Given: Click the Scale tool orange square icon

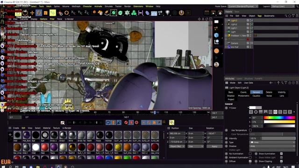Looking at the screenshot, I should coord(46,13).
